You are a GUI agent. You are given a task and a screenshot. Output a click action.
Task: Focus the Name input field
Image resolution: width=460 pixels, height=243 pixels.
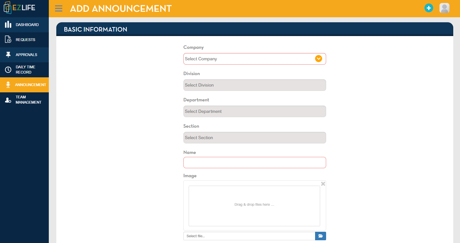tap(255, 163)
